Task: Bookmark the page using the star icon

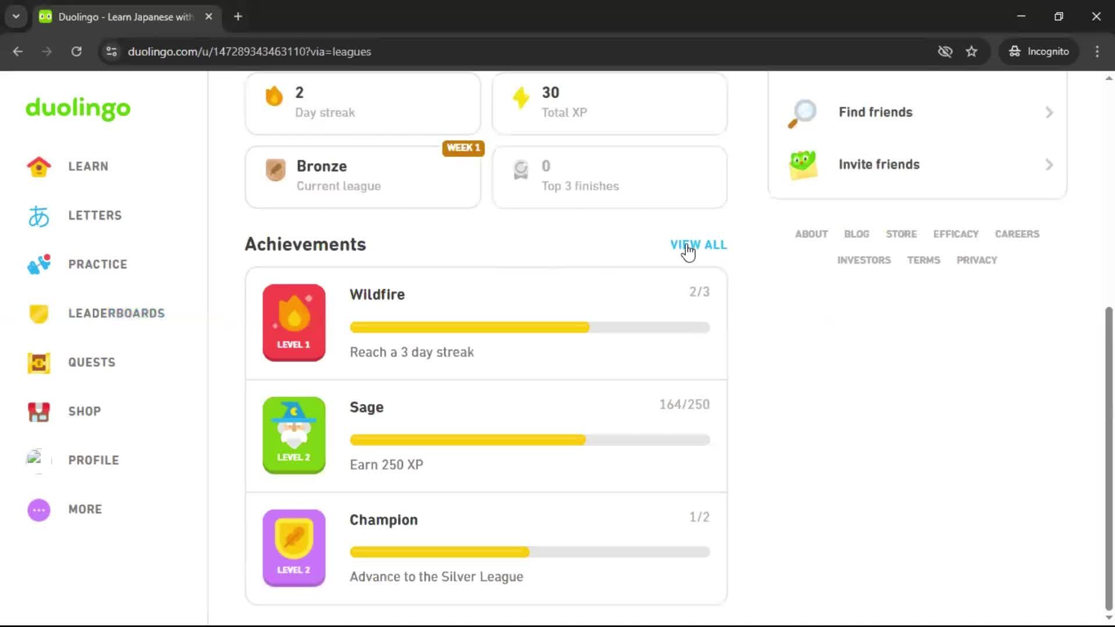Action: 972,52
